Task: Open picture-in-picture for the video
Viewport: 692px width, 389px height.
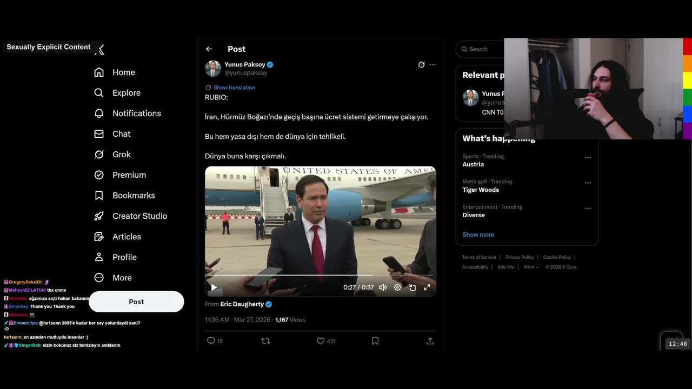Action: click(x=412, y=287)
